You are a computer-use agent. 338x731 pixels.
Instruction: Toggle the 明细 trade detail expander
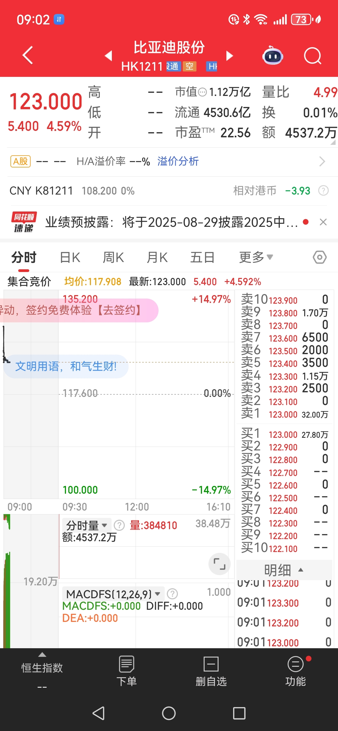click(284, 570)
